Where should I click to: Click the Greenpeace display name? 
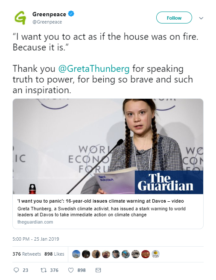(49, 14)
